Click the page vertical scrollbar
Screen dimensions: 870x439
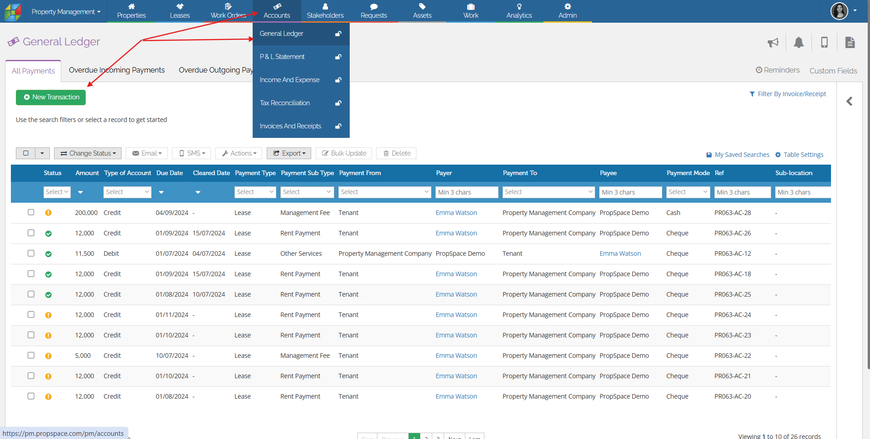pyautogui.click(x=868, y=181)
